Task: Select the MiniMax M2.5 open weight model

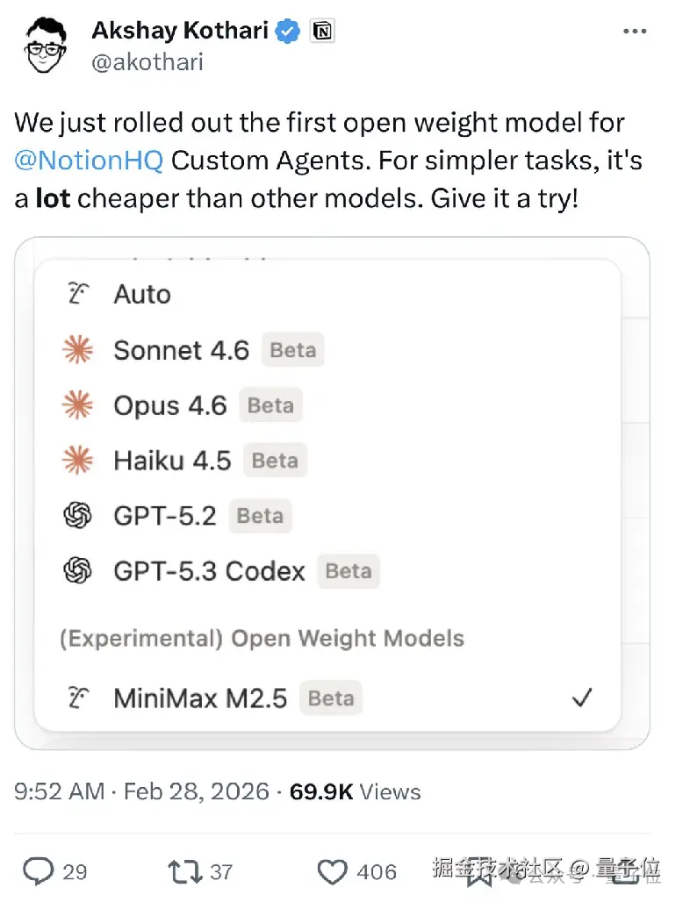Action: (200, 698)
